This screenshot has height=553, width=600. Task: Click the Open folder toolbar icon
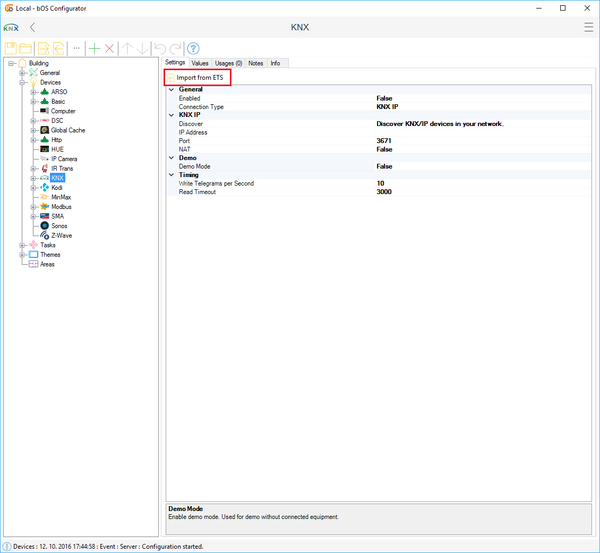25,48
